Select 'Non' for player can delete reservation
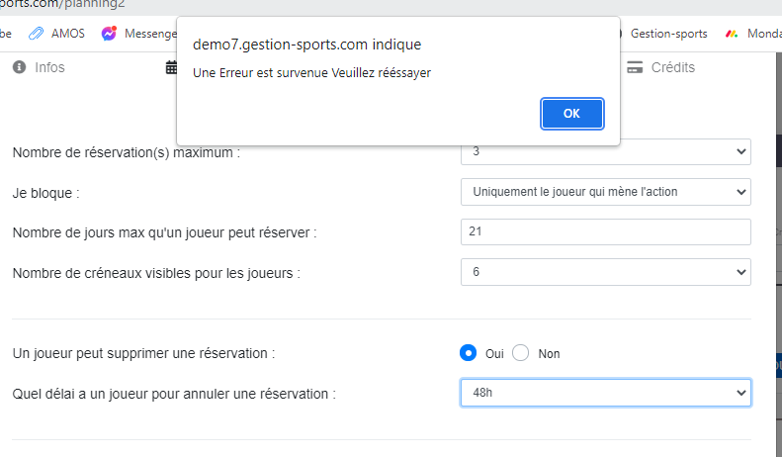This screenshot has width=782, height=457. pyautogui.click(x=522, y=353)
